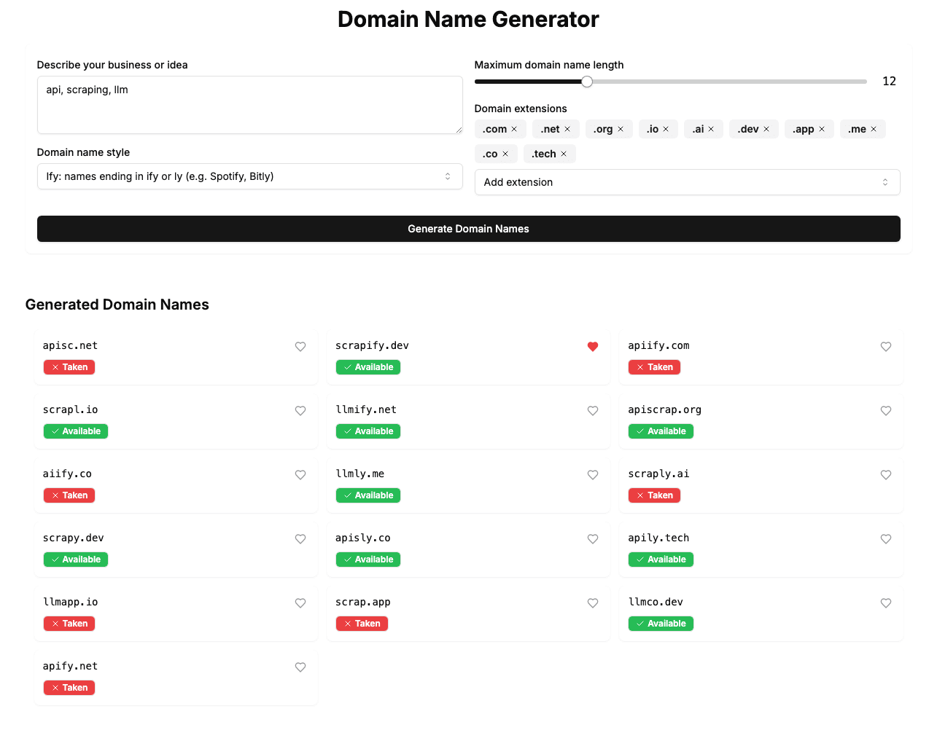Click the llmify.net domain name
The height and width of the screenshot is (730, 929).
(x=366, y=409)
